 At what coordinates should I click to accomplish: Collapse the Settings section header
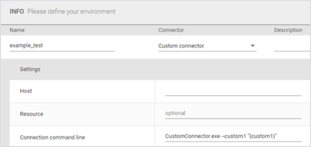coord(30,69)
